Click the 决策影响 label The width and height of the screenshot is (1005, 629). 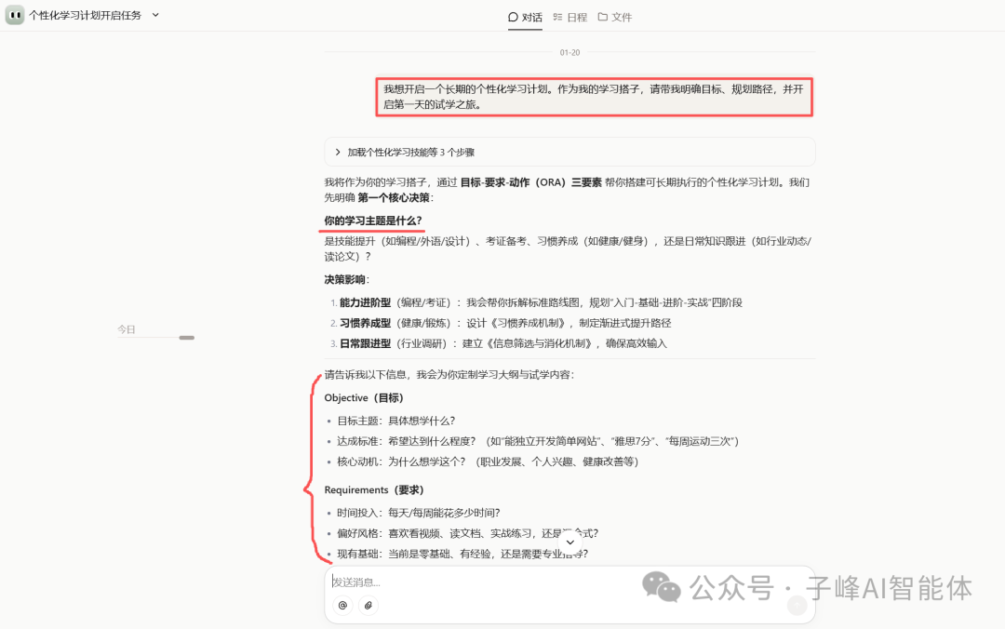[x=347, y=279]
